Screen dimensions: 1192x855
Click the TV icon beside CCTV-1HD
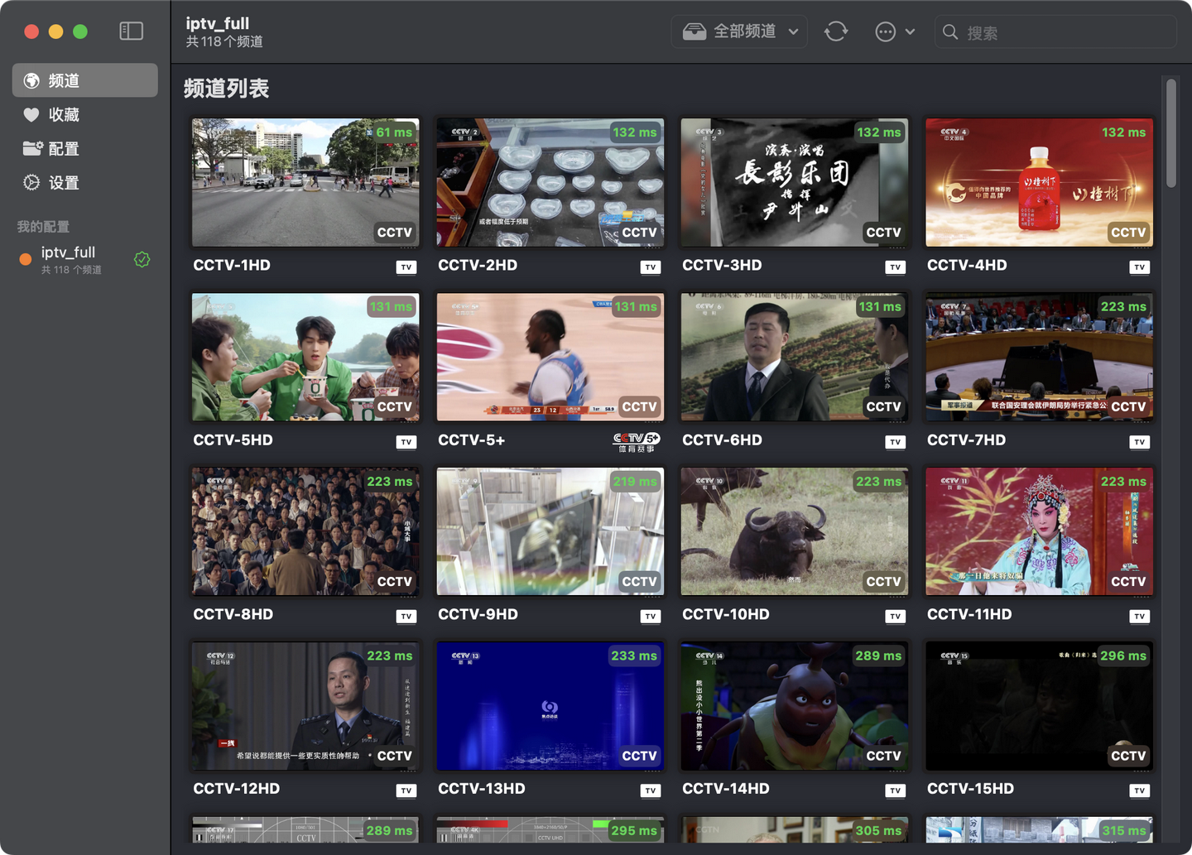[406, 267]
